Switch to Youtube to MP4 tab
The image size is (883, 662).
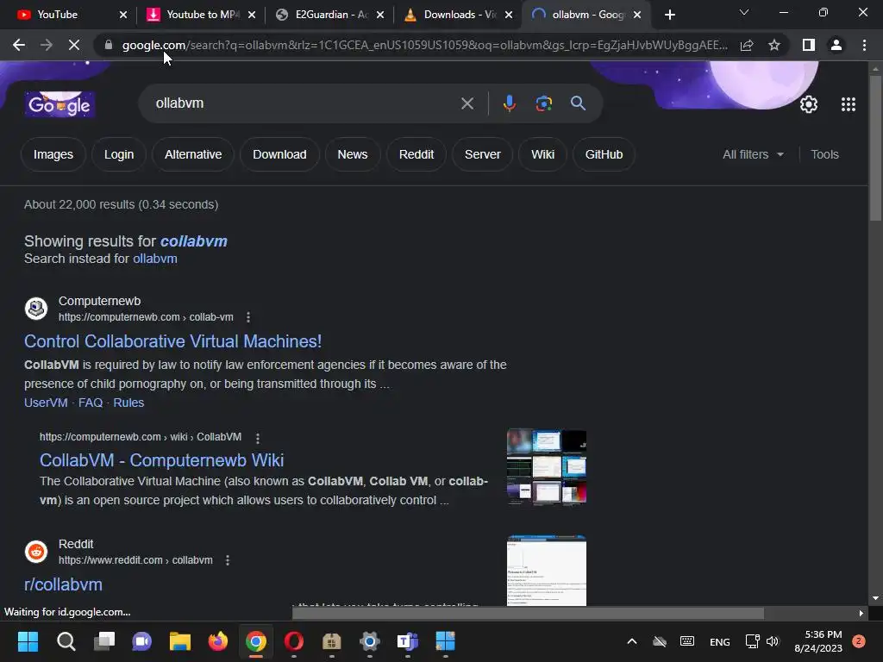tap(196, 15)
